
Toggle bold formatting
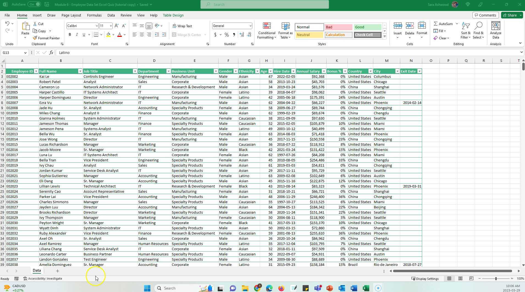pos(70,35)
